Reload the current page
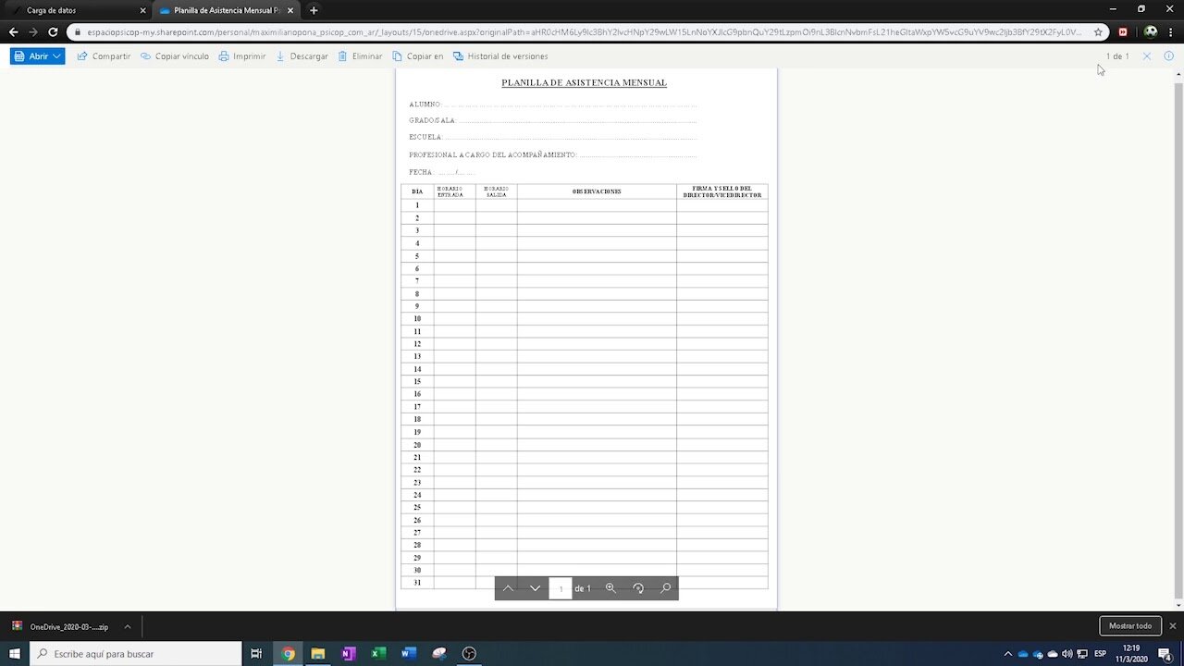Viewport: 1184px width, 666px height. 53,31
